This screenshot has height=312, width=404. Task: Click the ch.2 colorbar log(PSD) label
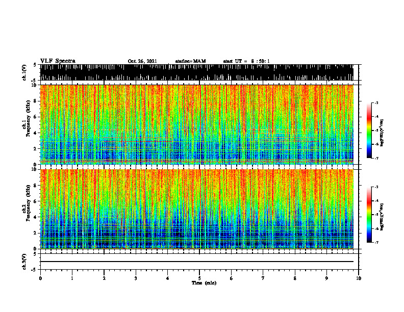[382, 217]
